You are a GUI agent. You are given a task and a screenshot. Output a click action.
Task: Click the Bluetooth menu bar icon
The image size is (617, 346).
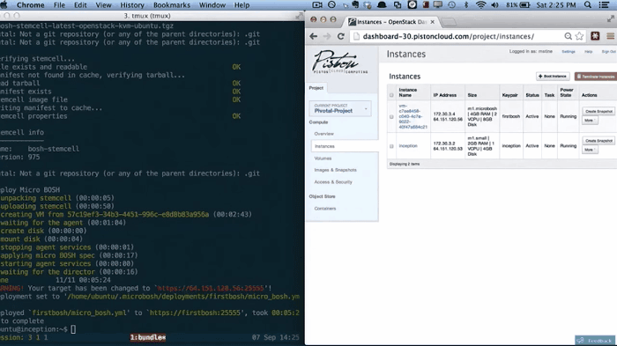(466, 5)
